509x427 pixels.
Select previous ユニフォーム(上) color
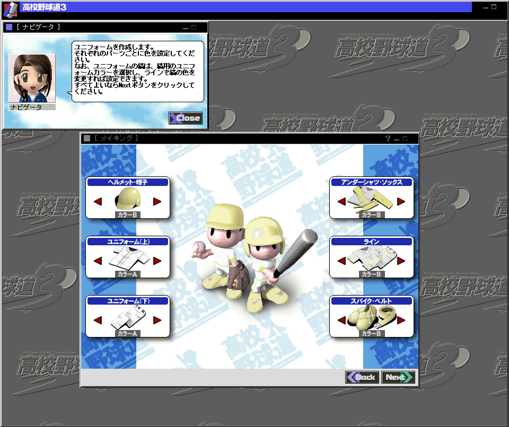(98, 261)
